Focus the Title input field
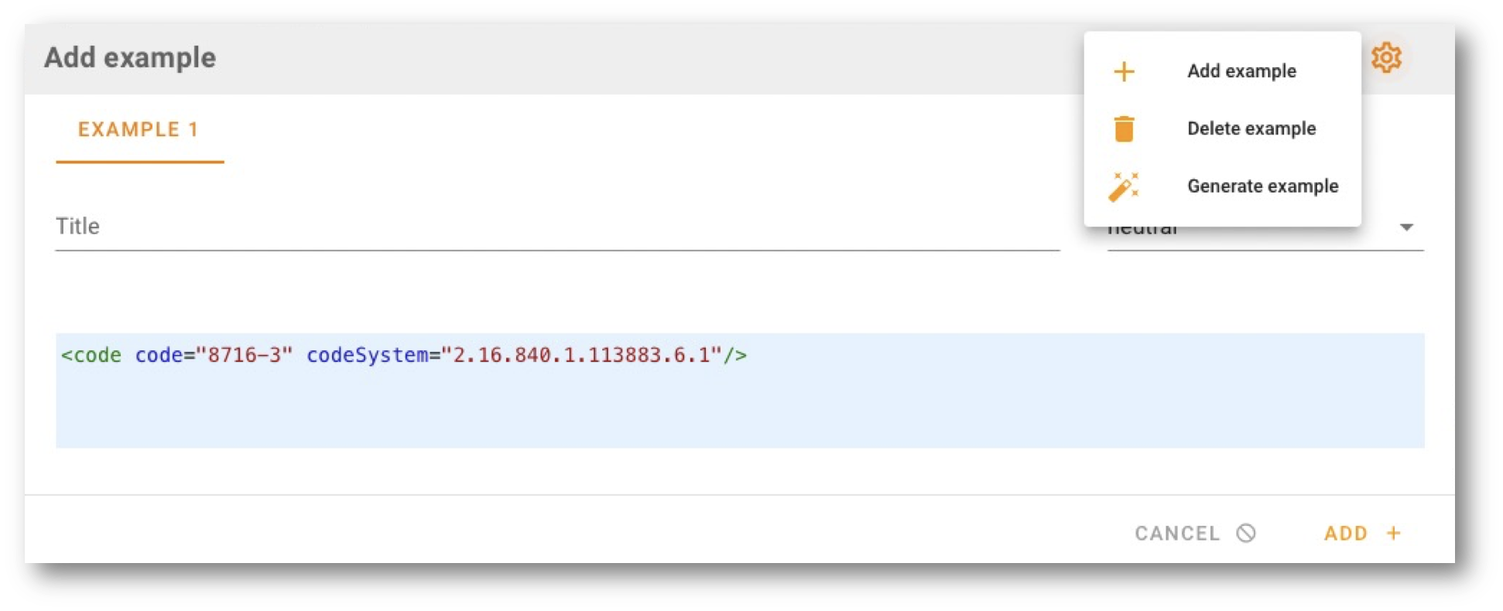 click(x=557, y=227)
